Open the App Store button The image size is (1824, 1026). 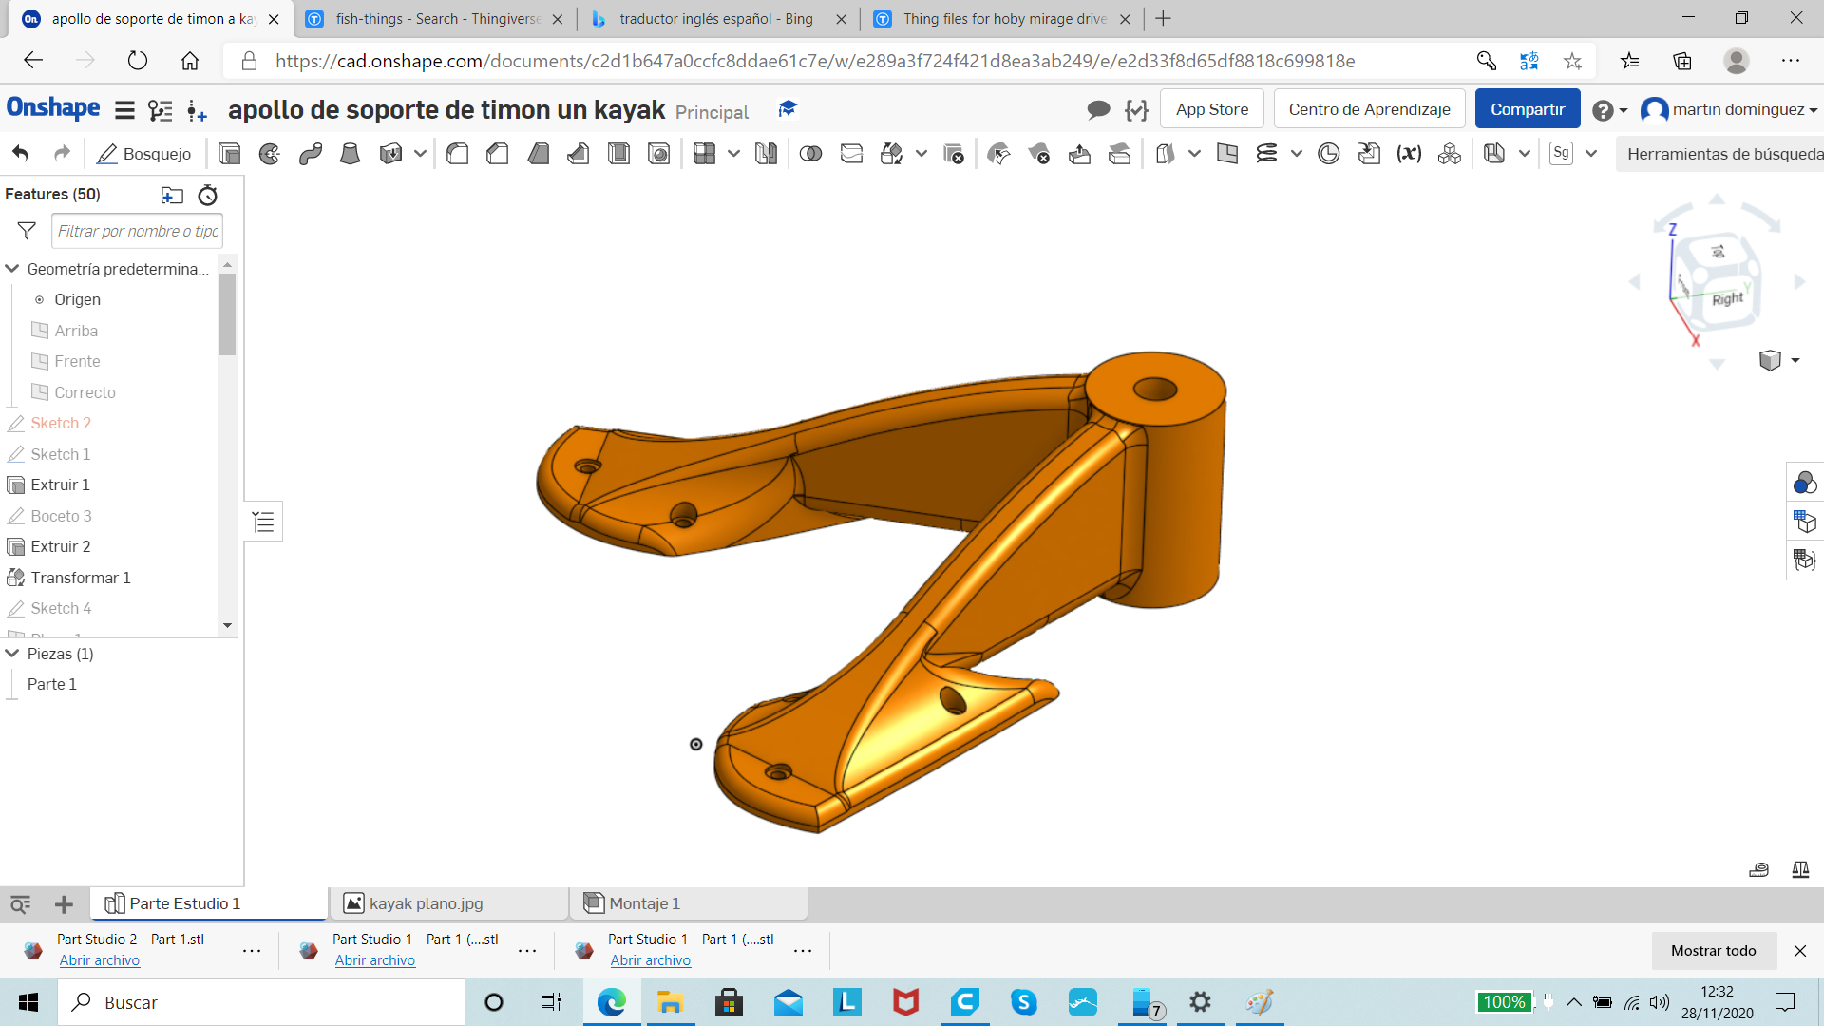1212,109
